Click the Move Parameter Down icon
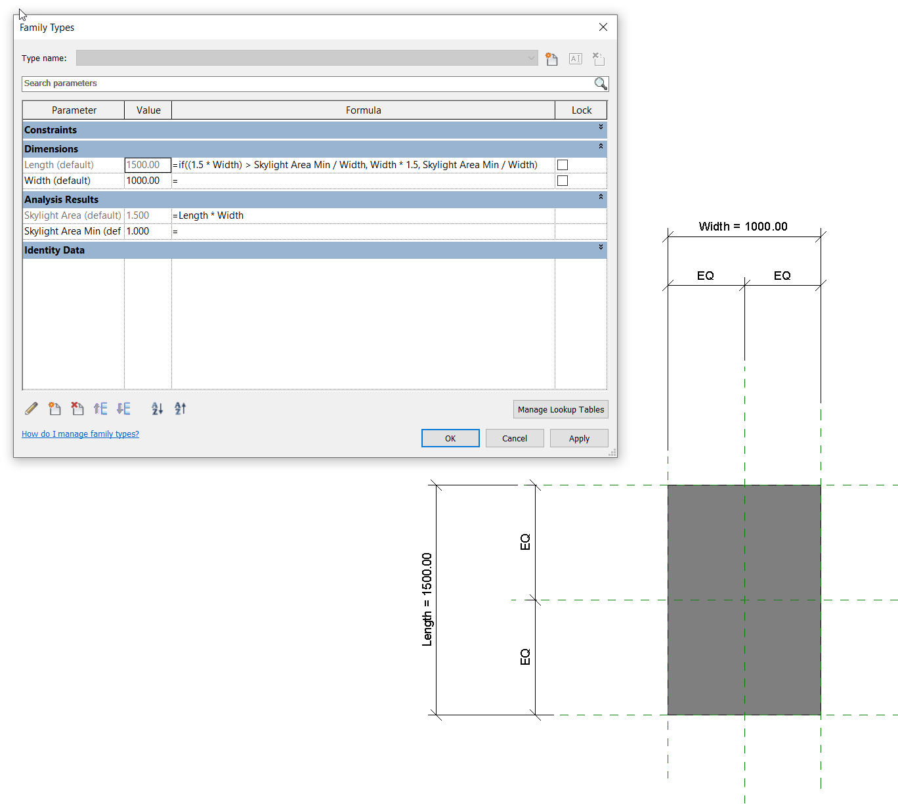The height and width of the screenshot is (804, 898). [123, 409]
